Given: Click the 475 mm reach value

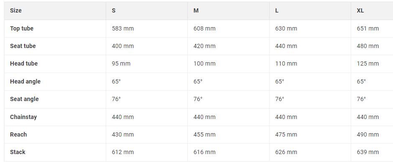Looking at the screenshot, I should pos(286,134).
